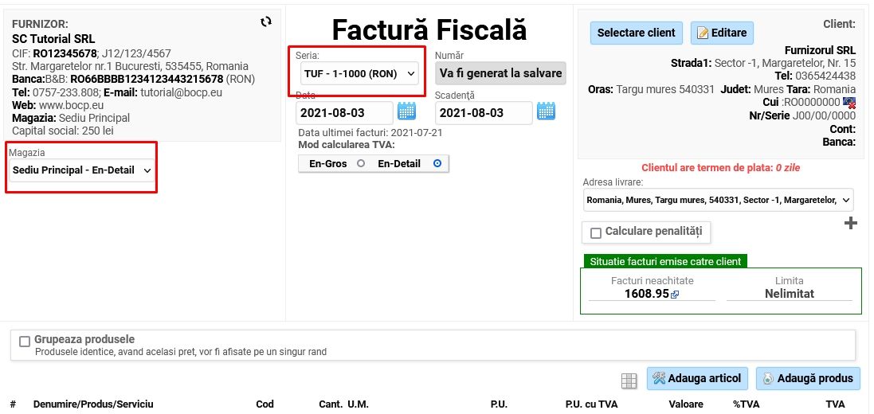Viewport: 874px width, 414px height.
Task: Click the Editare client button
Action: click(x=722, y=33)
